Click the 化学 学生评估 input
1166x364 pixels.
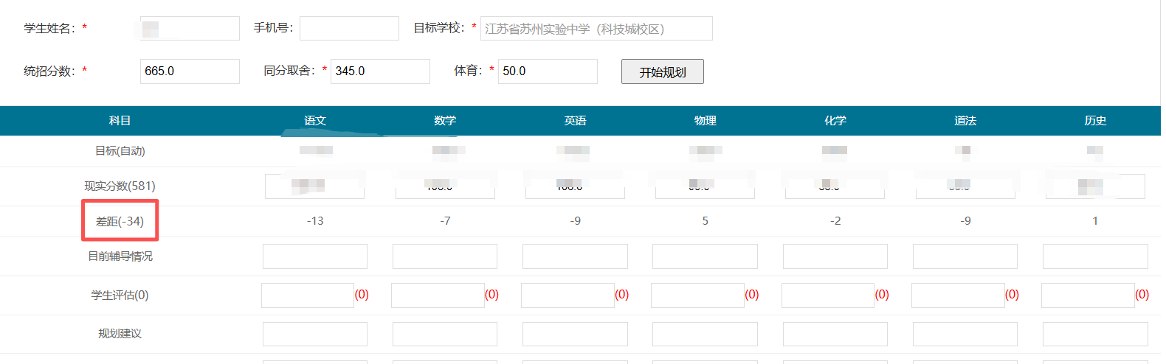tap(828, 295)
